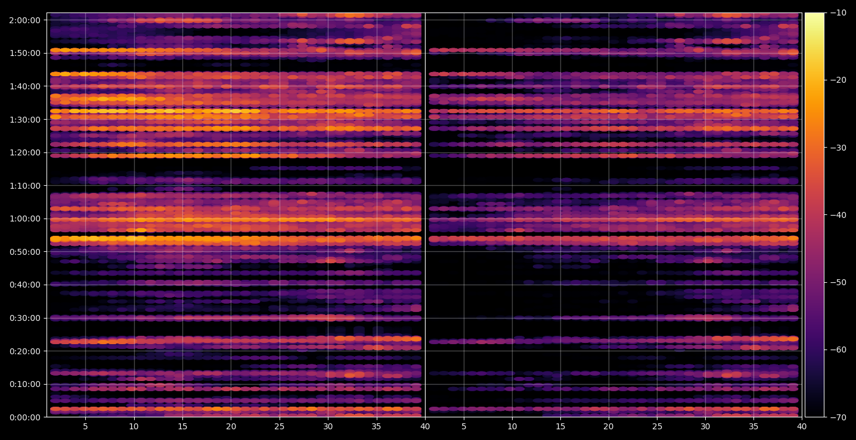Select the 1:30:00 y-axis label

[x=25, y=119]
